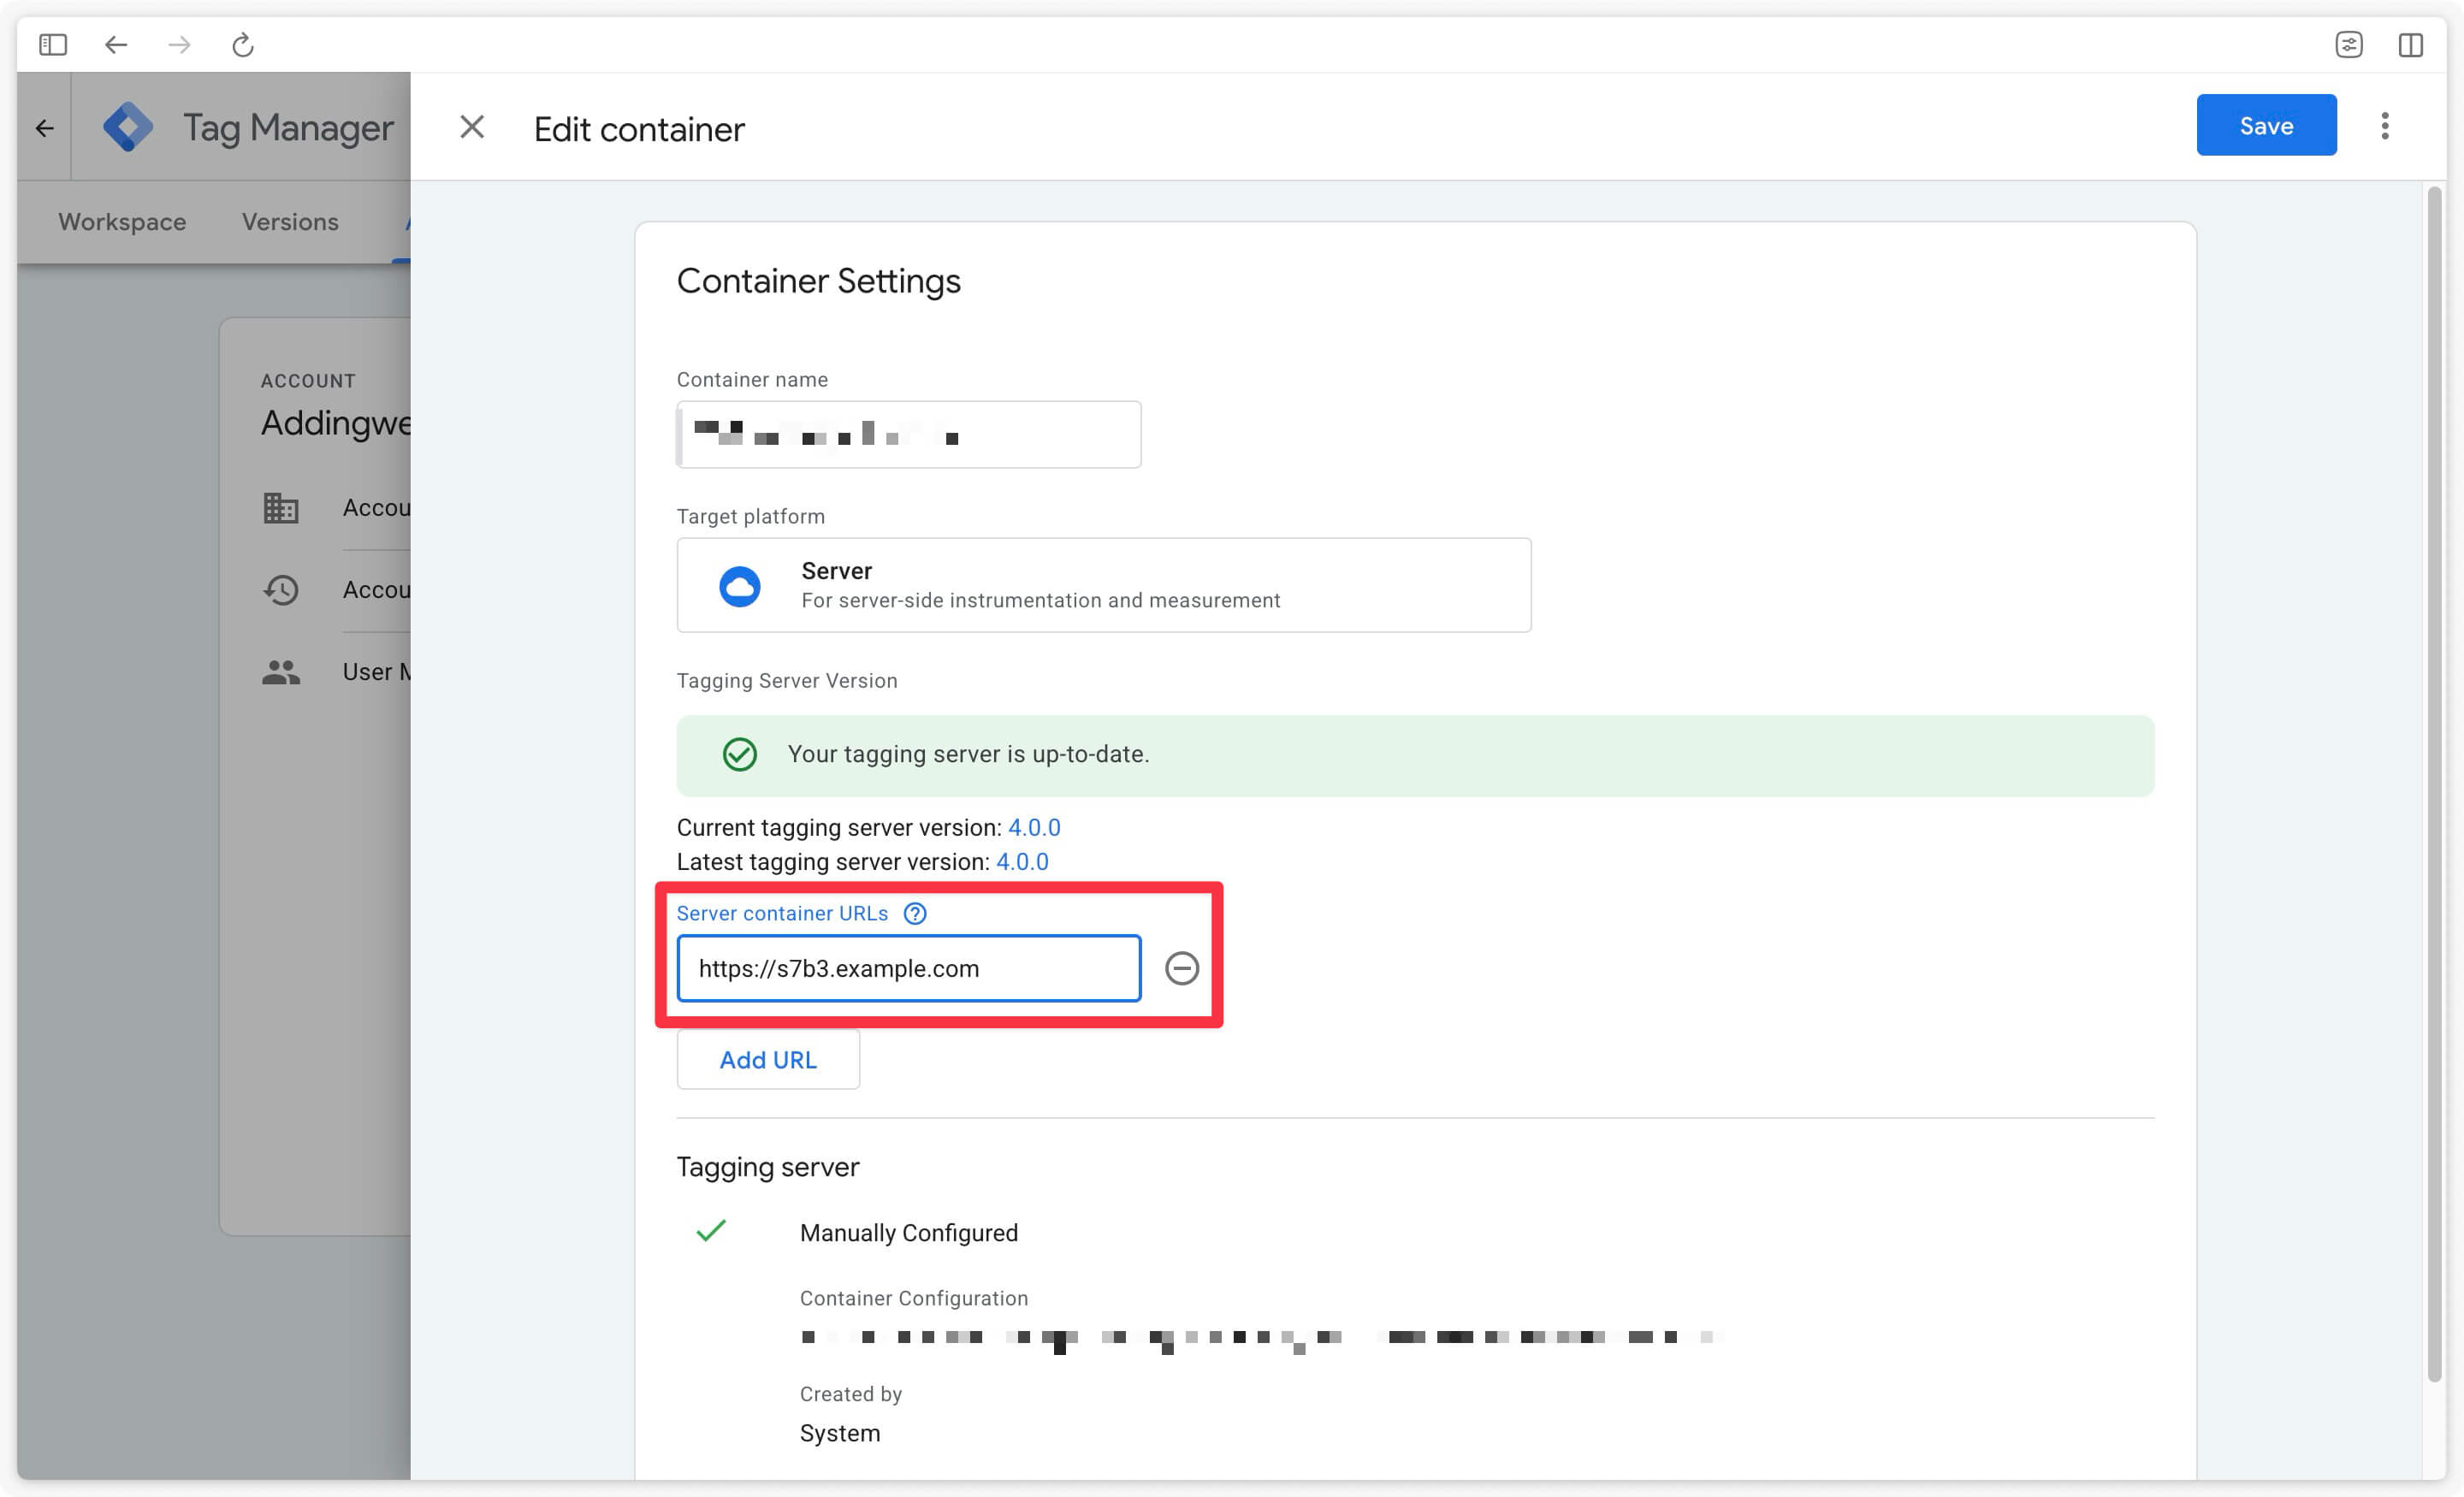Click inside the server container URL field
This screenshot has width=2464, height=1497.
click(x=908, y=967)
